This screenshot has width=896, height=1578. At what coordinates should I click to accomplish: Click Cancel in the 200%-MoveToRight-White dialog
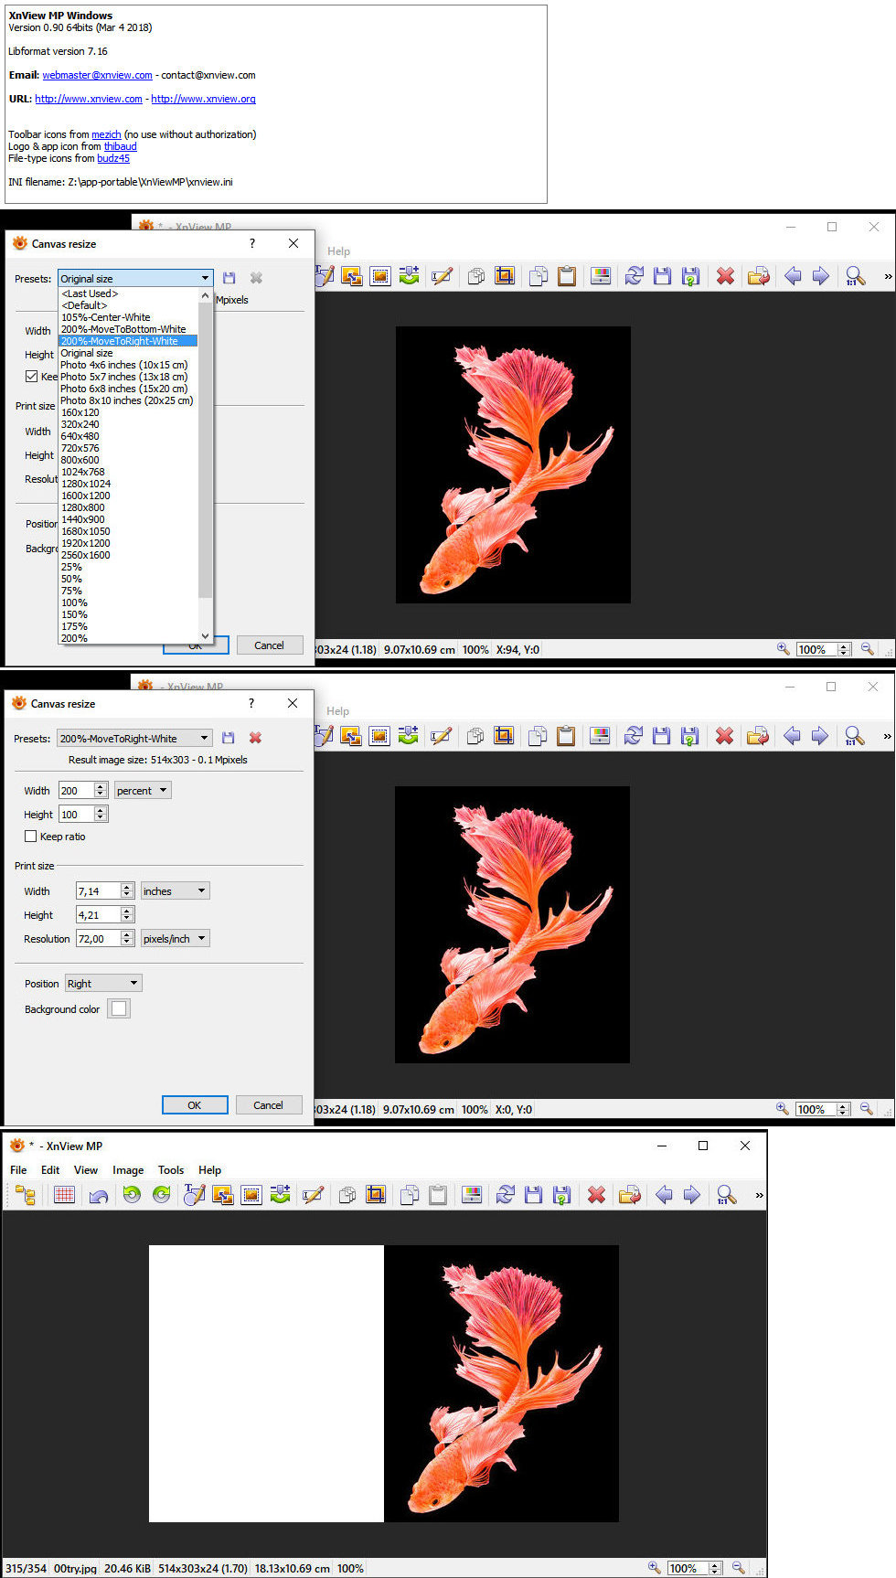pyautogui.click(x=269, y=1104)
